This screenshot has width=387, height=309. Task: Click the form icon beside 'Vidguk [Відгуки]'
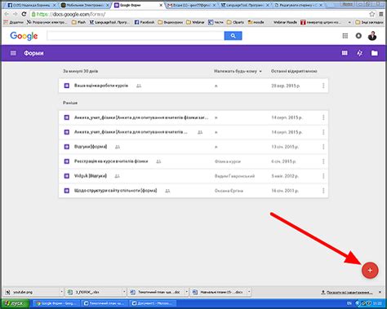click(x=67, y=176)
